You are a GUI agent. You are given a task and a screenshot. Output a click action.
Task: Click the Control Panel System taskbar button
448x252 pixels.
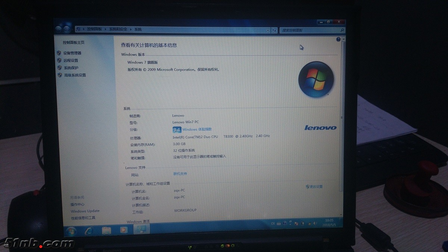(x=141, y=229)
